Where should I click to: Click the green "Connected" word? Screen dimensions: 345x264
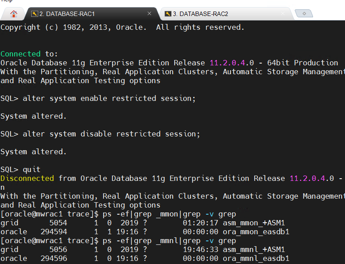coord(20,54)
